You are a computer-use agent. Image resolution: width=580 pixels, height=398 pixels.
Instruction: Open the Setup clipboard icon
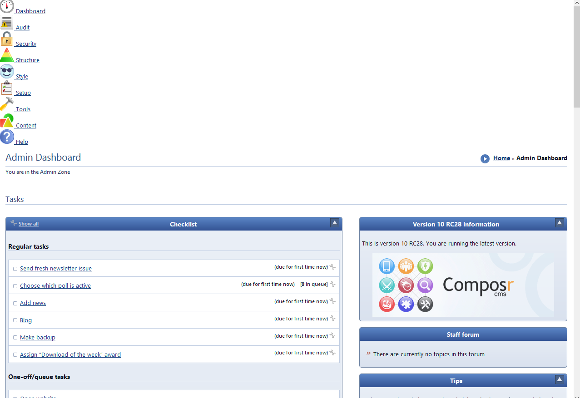pyautogui.click(x=7, y=88)
